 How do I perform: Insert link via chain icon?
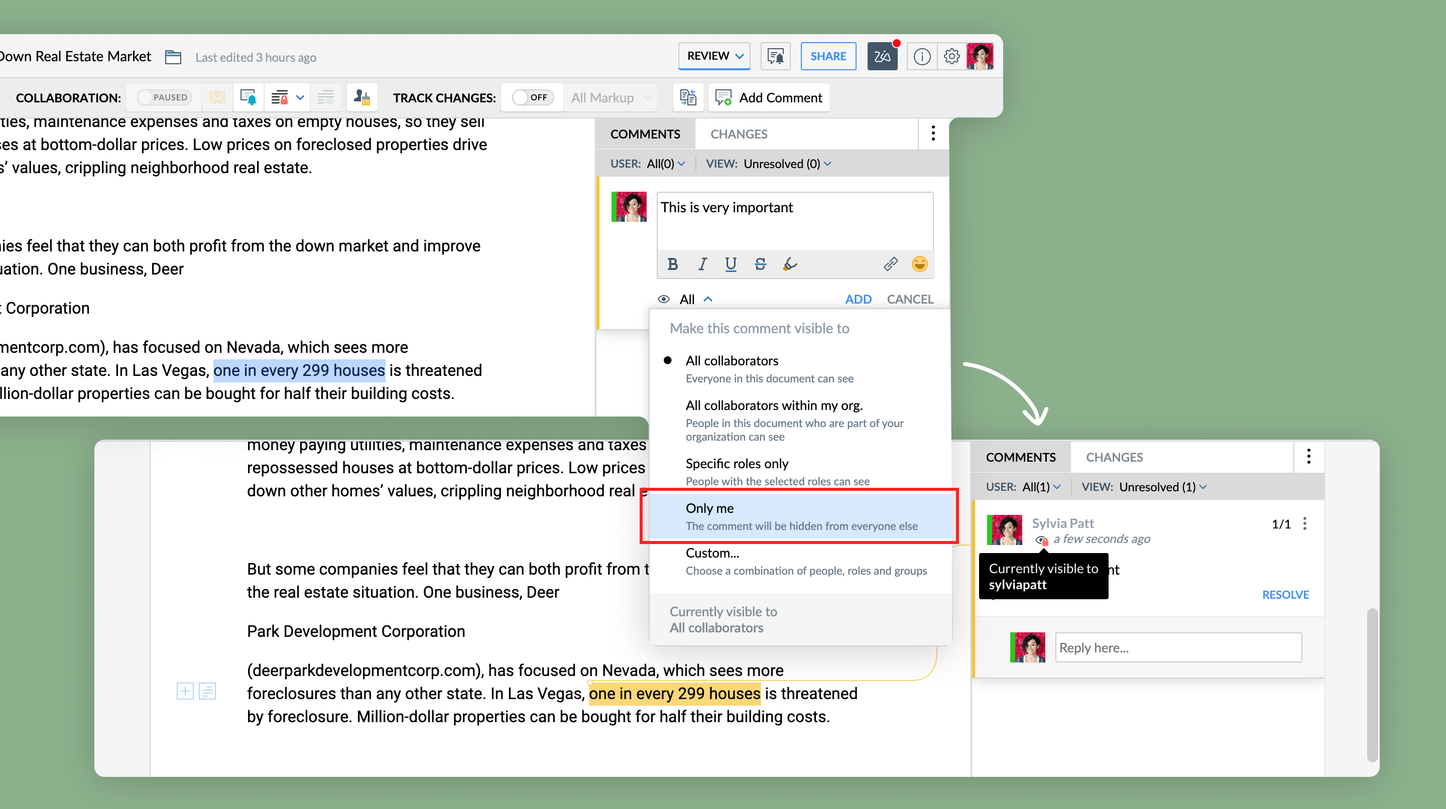pyautogui.click(x=890, y=264)
